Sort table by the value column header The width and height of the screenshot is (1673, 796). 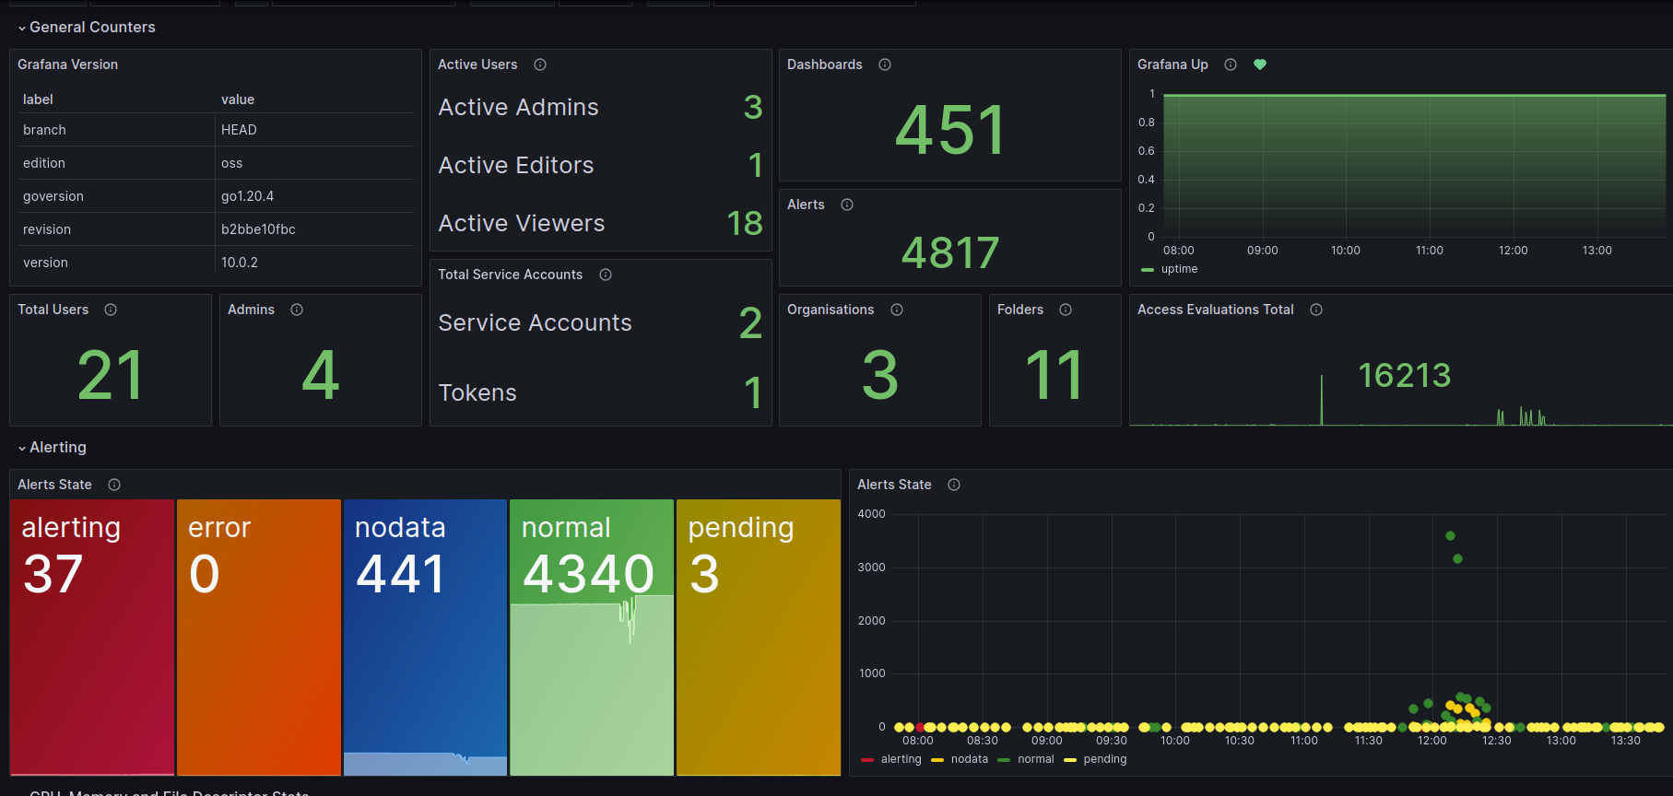point(238,99)
